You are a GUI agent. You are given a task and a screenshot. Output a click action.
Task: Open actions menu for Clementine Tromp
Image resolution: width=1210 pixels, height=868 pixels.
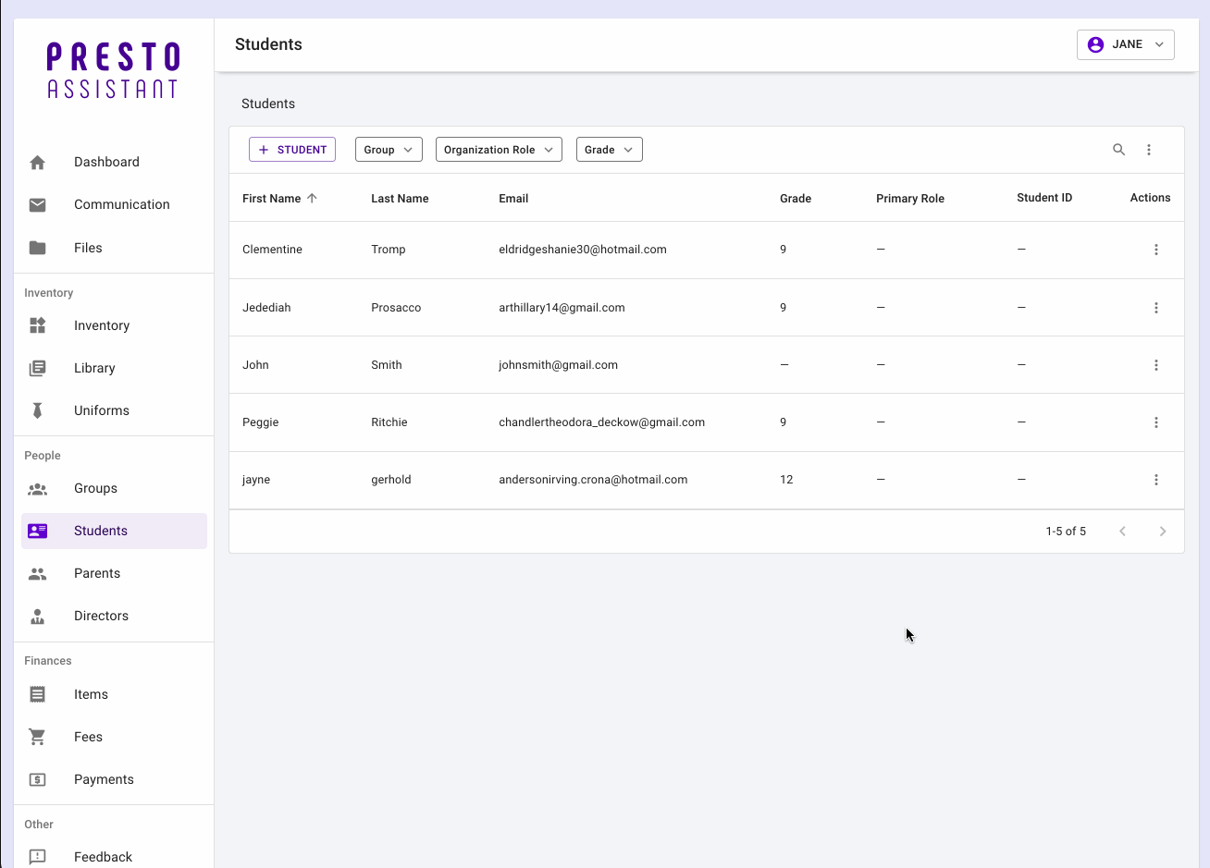(1155, 250)
